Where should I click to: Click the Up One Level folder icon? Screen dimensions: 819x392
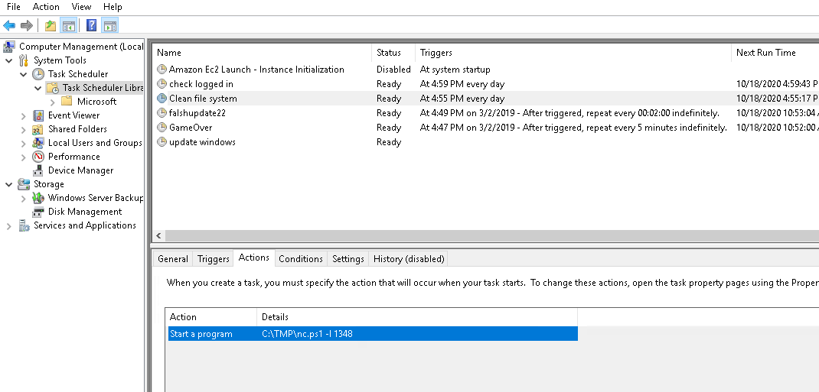(51, 26)
